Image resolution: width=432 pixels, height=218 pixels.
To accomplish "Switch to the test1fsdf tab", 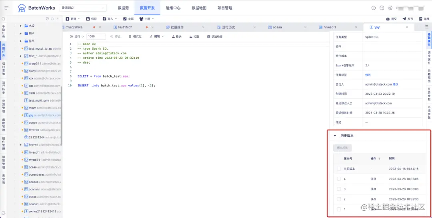I will pos(126,27).
